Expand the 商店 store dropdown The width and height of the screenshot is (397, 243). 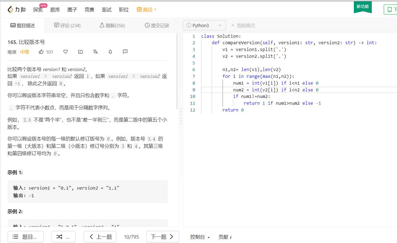coord(147,10)
